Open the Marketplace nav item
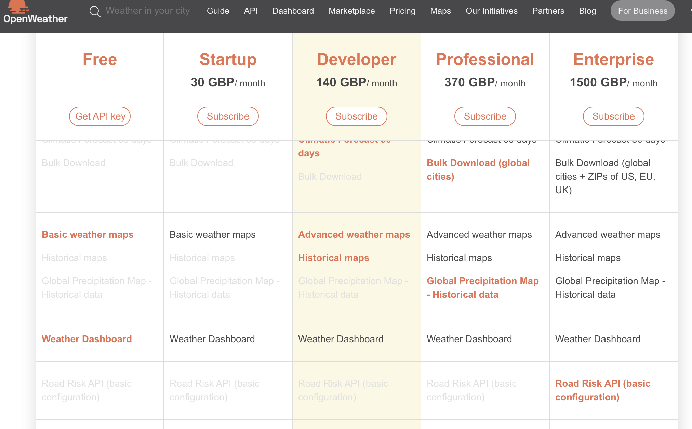Image resolution: width=692 pixels, height=429 pixels. (351, 11)
